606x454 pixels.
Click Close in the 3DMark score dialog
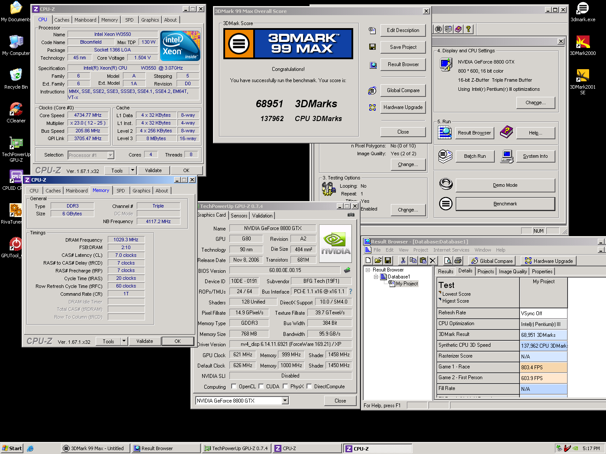point(403,132)
